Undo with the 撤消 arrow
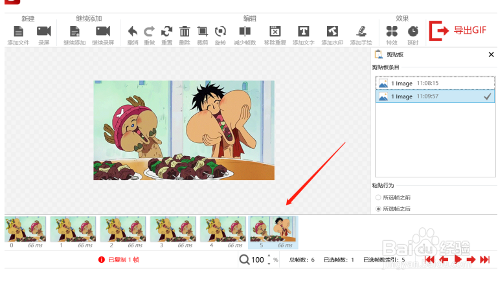The image size is (498, 281). pos(133,32)
